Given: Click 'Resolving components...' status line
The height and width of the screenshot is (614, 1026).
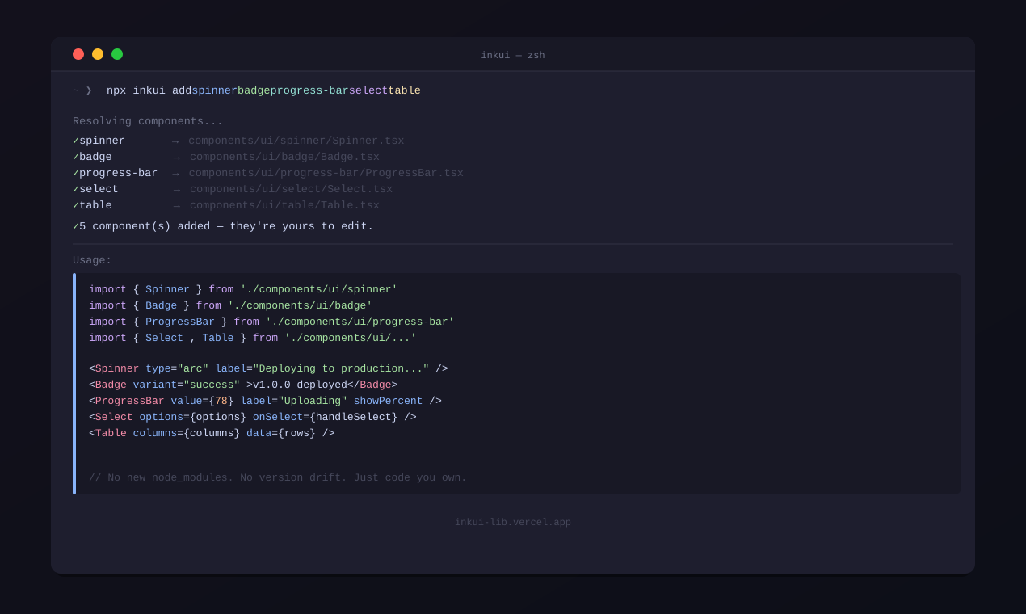Looking at the screenshot, I should [x=148, y=122].
